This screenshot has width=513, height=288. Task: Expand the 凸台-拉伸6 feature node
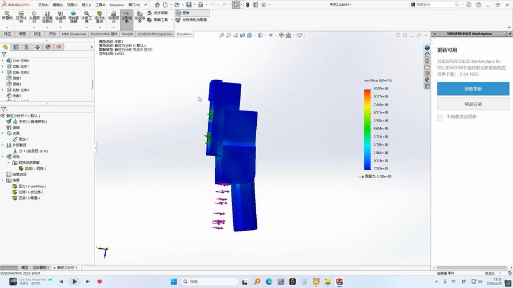(x=3, y=60)
